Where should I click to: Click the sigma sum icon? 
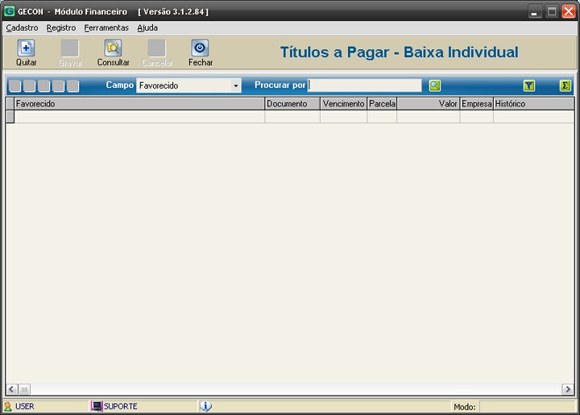coord(565,85)
